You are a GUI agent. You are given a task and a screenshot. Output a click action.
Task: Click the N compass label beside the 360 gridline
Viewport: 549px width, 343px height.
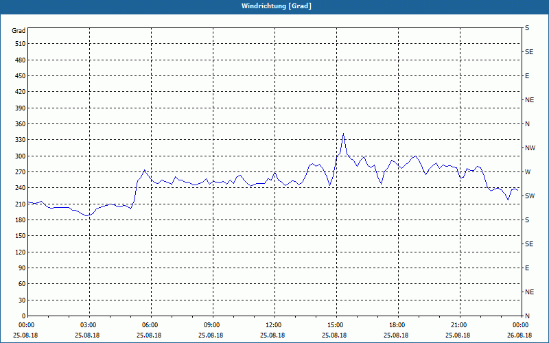point(527,124)
